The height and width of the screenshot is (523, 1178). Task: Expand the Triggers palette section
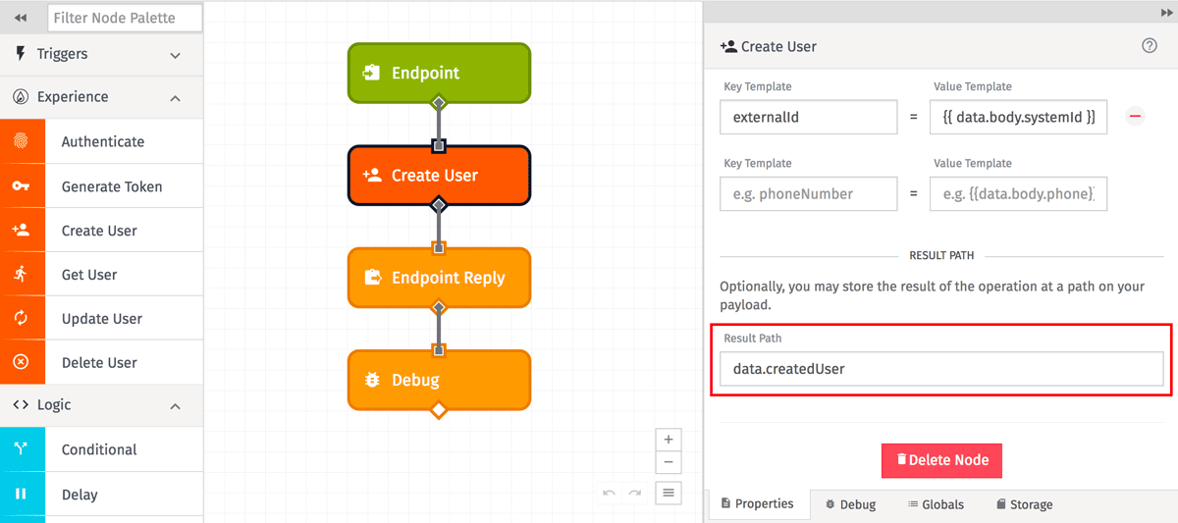pyautogui.click(x=176, y=55)
